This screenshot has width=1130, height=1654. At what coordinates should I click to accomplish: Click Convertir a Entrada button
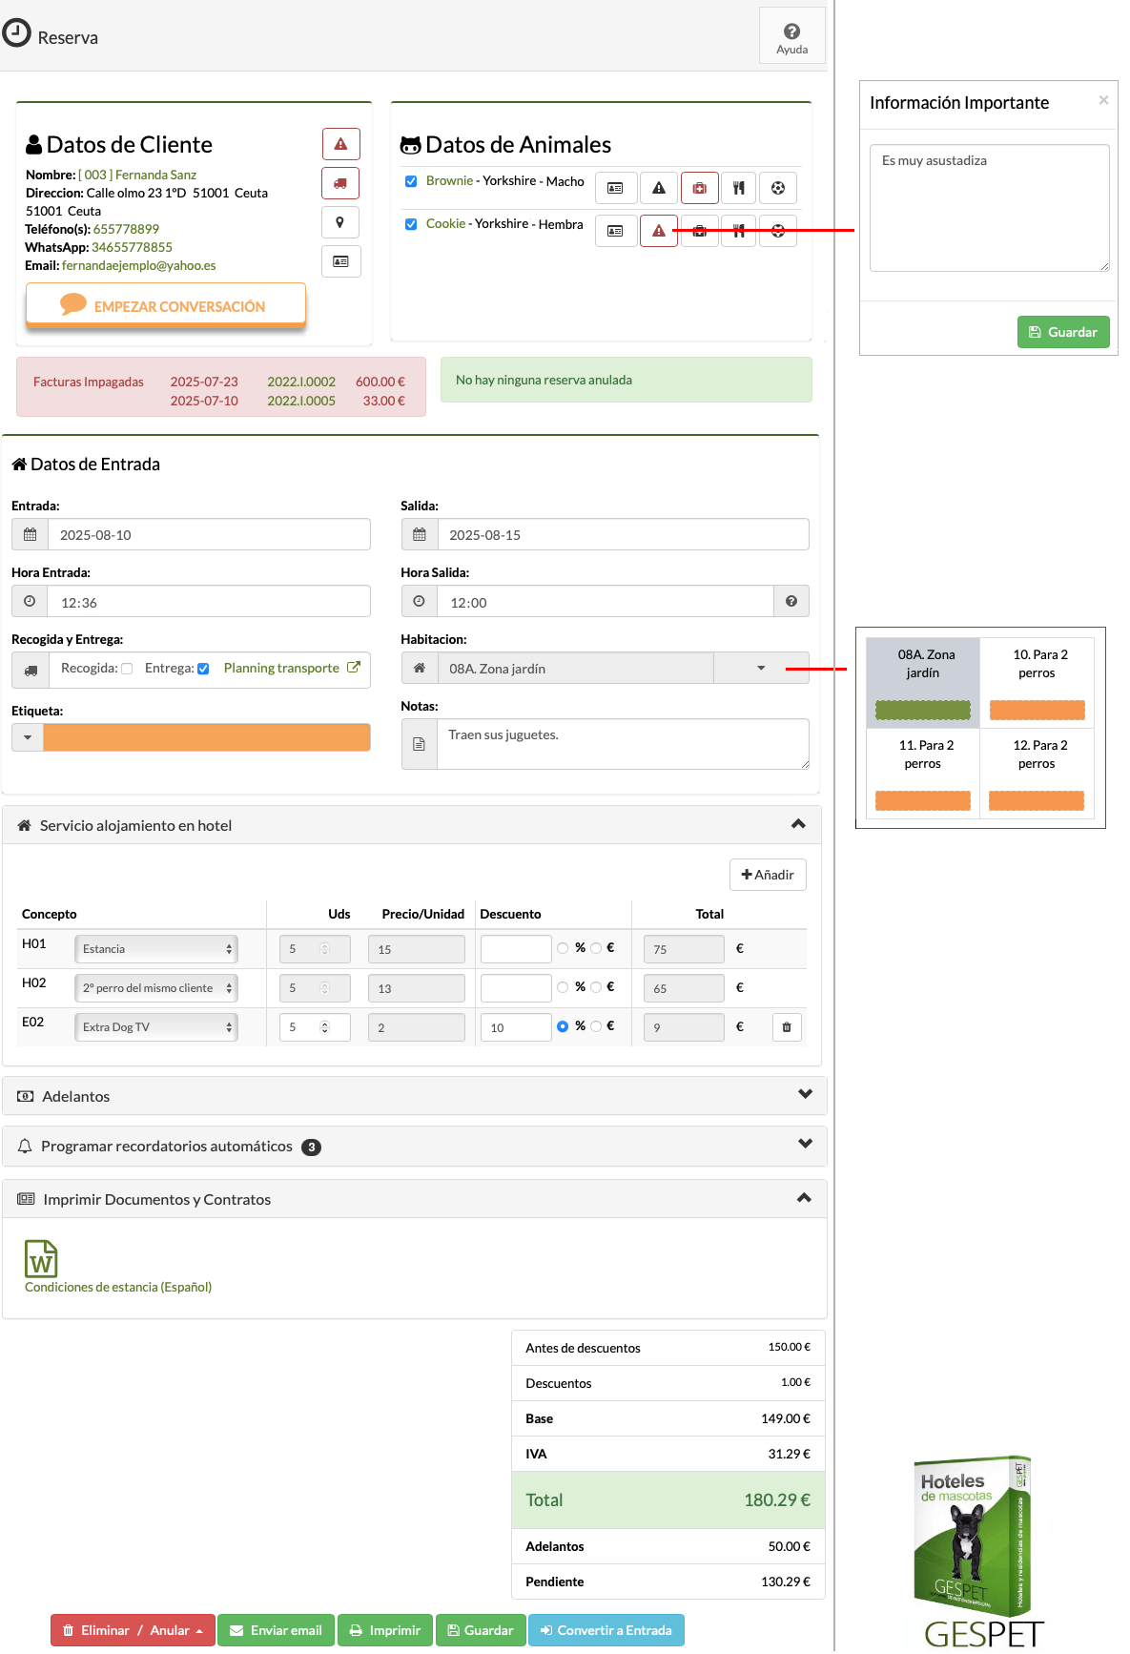point(606,1630)
